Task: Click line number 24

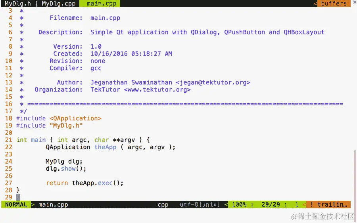Action: tap(9, 161)
